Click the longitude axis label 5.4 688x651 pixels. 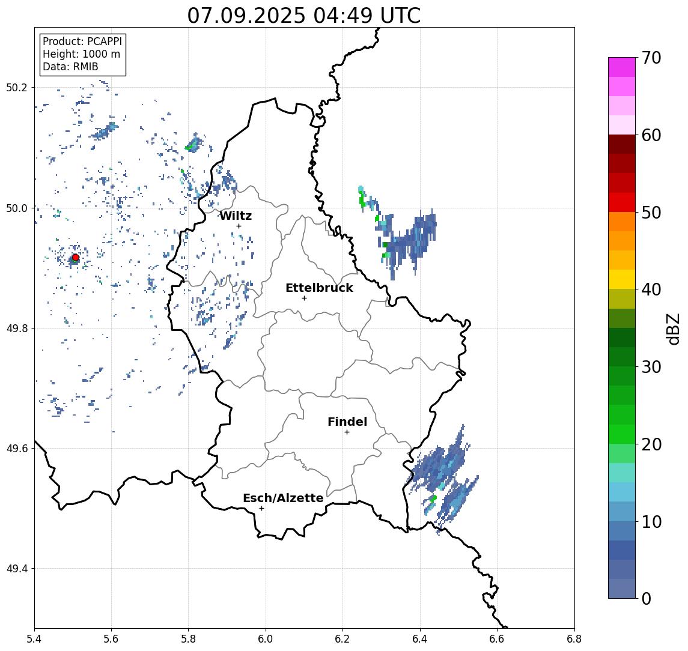(34, 639)
